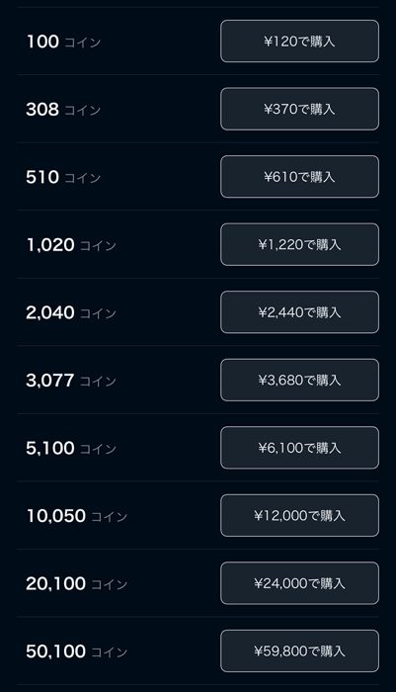396x692 pixels.
Task: Tap the 50,100 コイン amount text
Action: tap(77, 651)
